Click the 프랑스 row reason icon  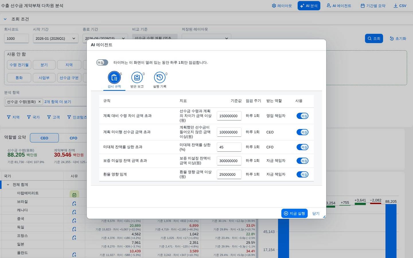(74, 238)
